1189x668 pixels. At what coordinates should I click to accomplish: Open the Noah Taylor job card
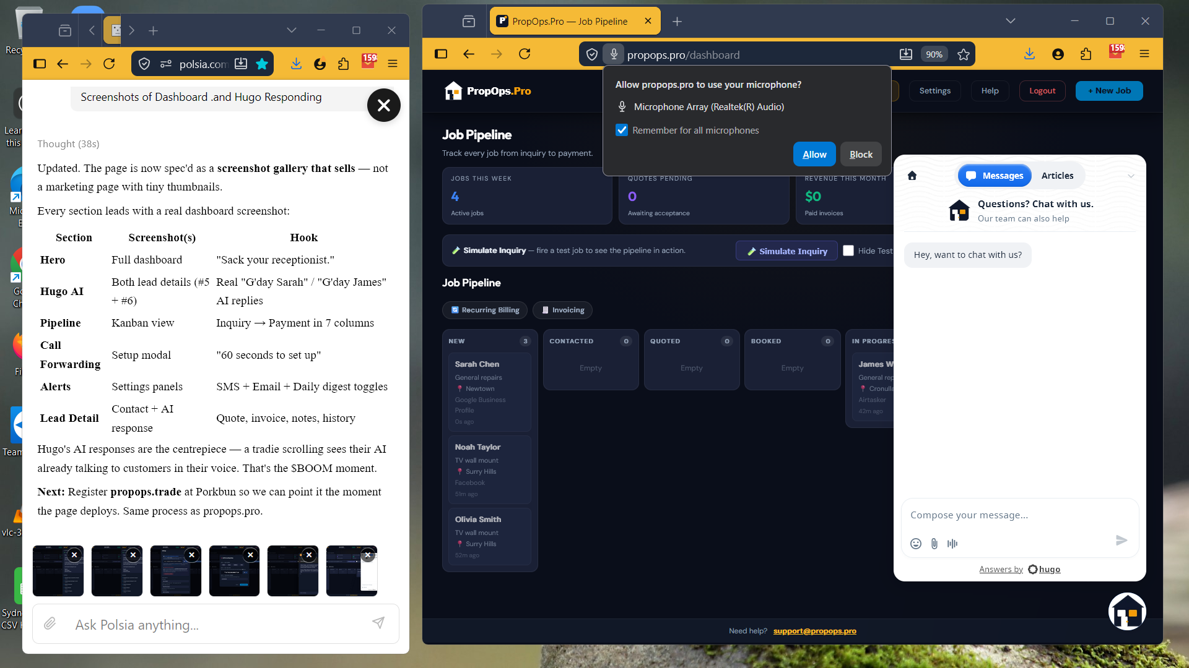tap(489, 469)
